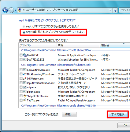The height and width of the screenshot is (132, 130).
Task: Click the すべて選択 button
Action: pos(118,114)
